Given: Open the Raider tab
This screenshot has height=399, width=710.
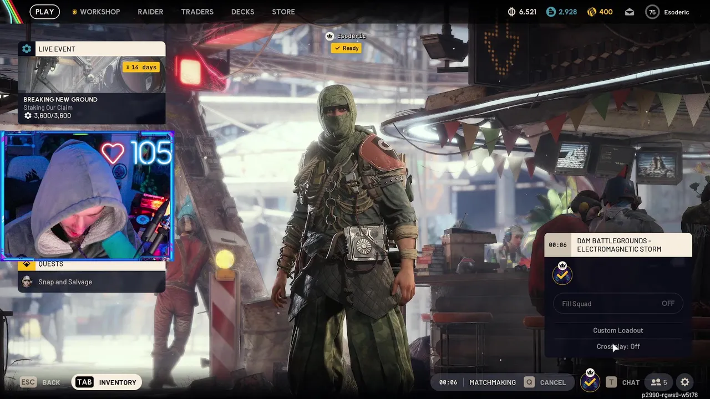Looking at the screenshot, I should [x=150, y=12].
